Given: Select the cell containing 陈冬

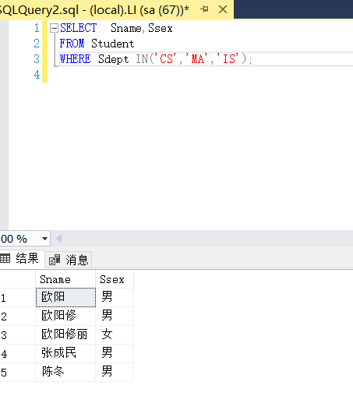Looking at the screenshot, I should (65, 372).
